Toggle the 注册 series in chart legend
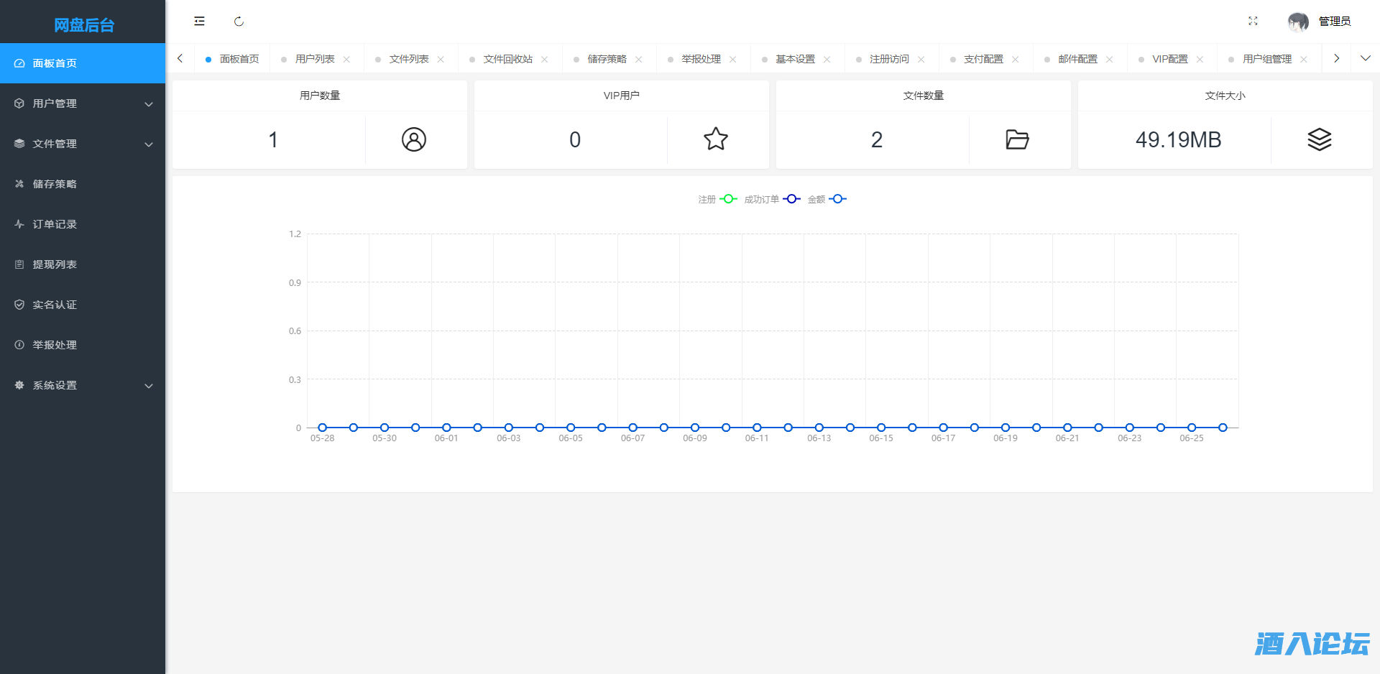The image size is (1380, 674). coord(717,199)
